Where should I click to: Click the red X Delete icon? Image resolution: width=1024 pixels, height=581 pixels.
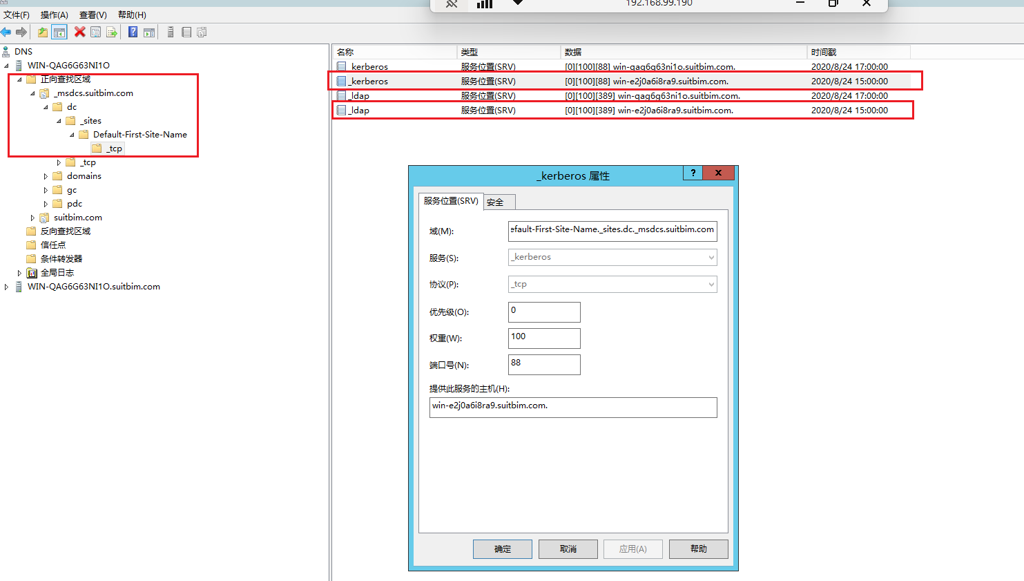tap(80, 32)
